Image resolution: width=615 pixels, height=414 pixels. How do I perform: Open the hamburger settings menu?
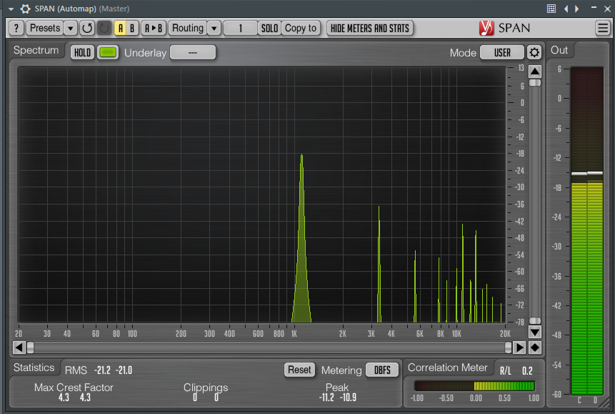(602, 29)
